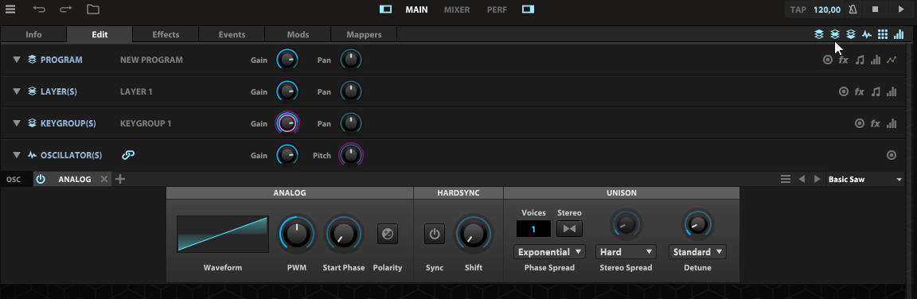Screen dimensions: 917x299
Task: Click the KEYGROUP(S) row circle icon
Action: click(860, 123)
